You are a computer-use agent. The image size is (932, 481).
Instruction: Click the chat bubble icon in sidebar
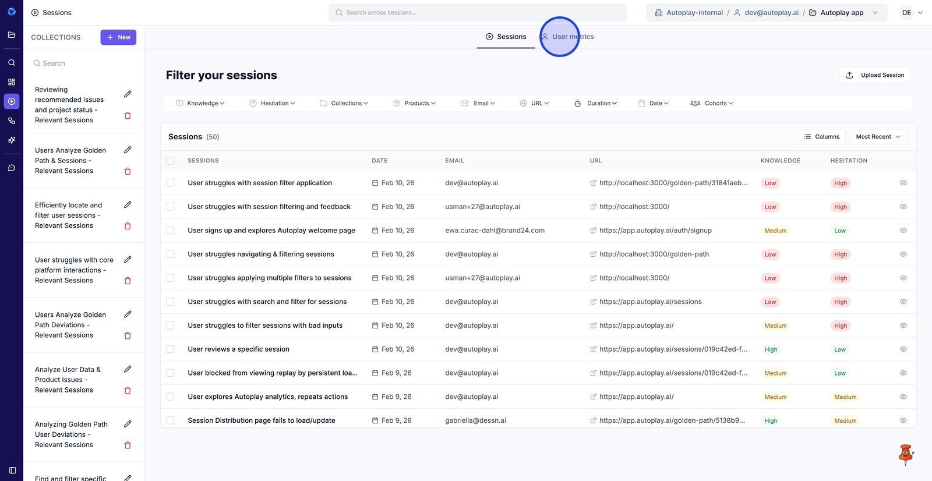[12, 168]
